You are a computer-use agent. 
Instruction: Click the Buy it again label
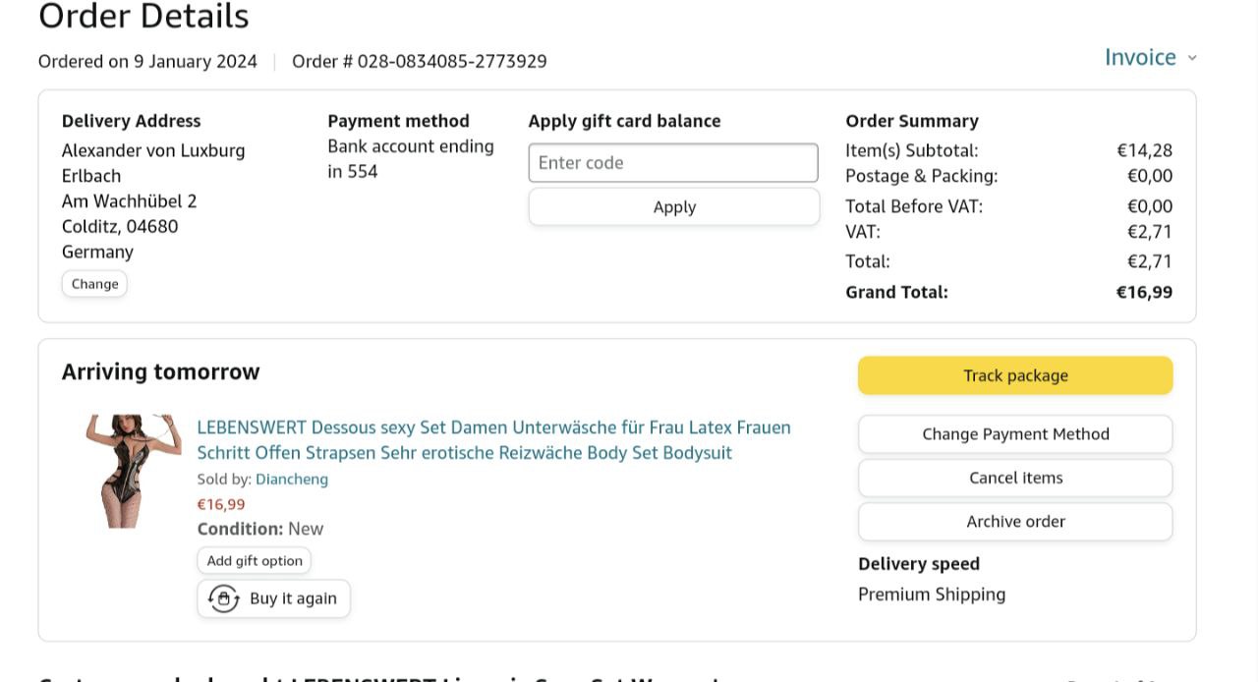click(293, 598)
